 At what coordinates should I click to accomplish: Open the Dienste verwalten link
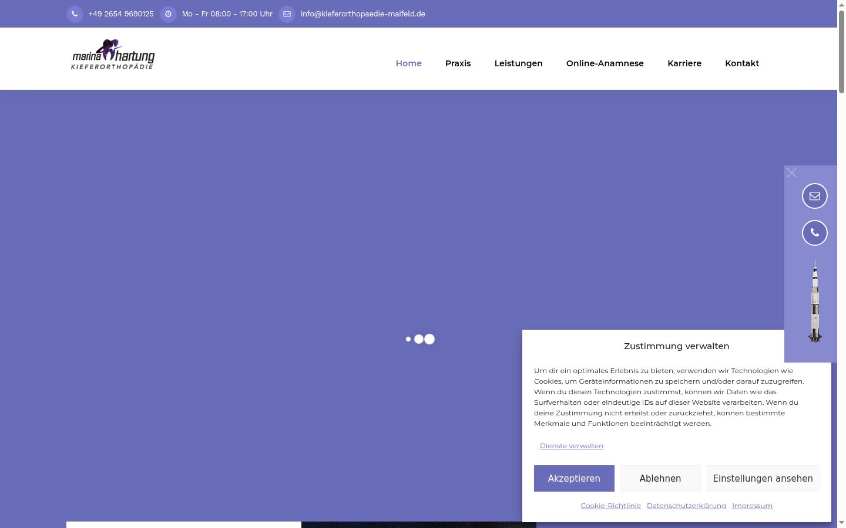[572, 446]
